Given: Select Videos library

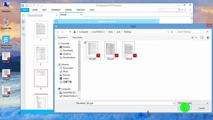Looking at the screenshot, I should tap(66, 79).
